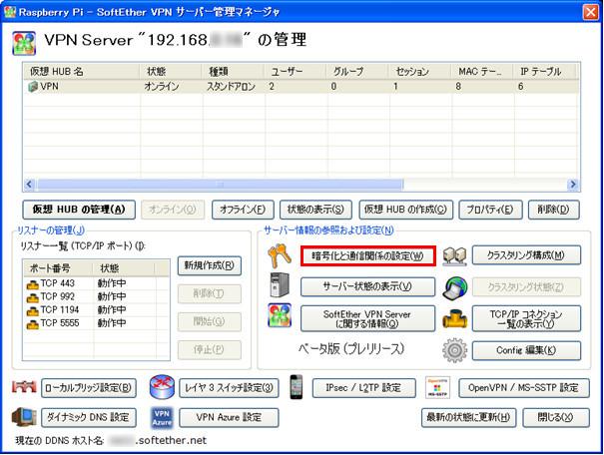Click the title bar application icon

(x=10, y=12)
